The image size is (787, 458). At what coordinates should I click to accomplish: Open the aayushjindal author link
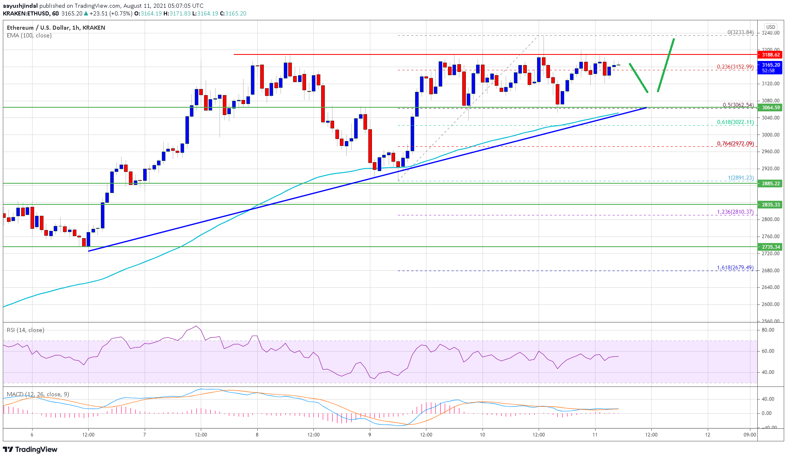[20, 5]
